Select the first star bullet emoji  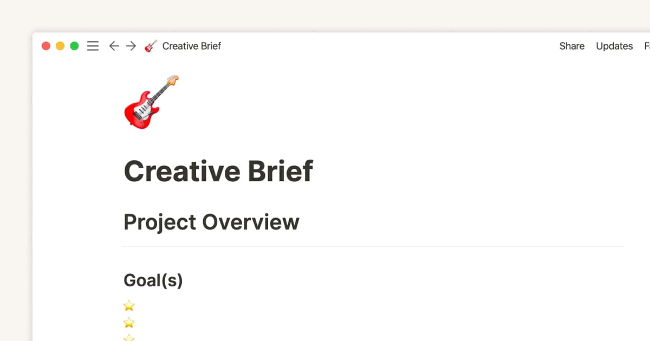pyautogui.click(x=129, y=305)
